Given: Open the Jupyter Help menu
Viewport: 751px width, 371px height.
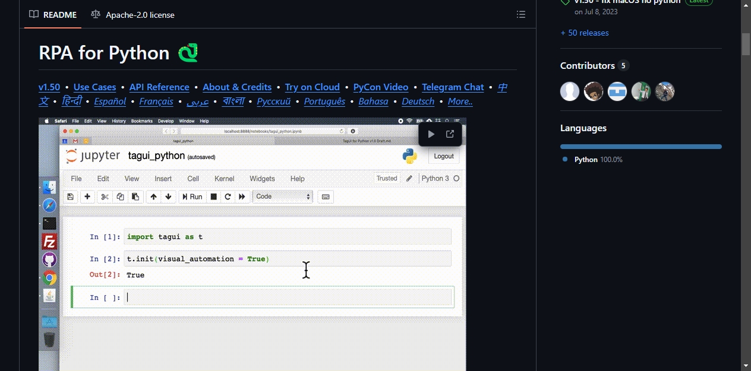Looking at the screenshot, I should 298,179.
